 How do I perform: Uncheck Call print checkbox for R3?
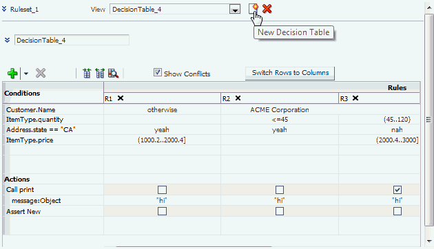(397, 190)
